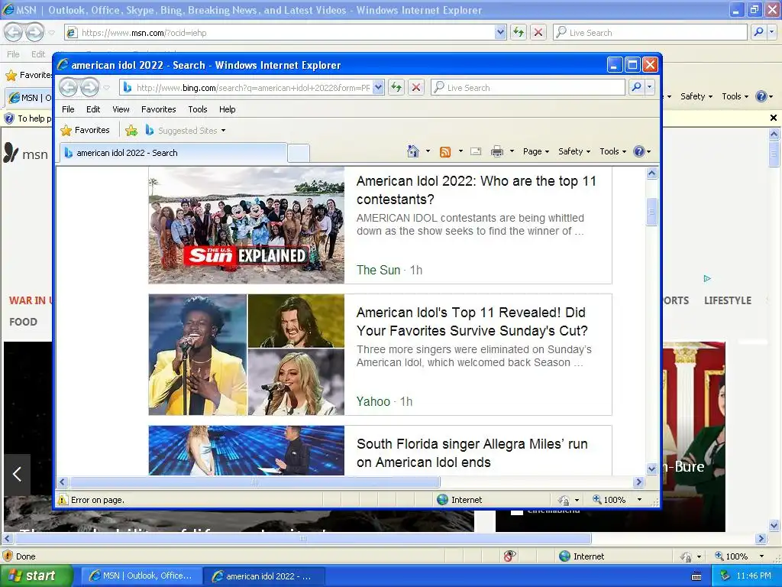Select american idol 2022 - Search tab

pyautogui.click(x=173, y=153)
